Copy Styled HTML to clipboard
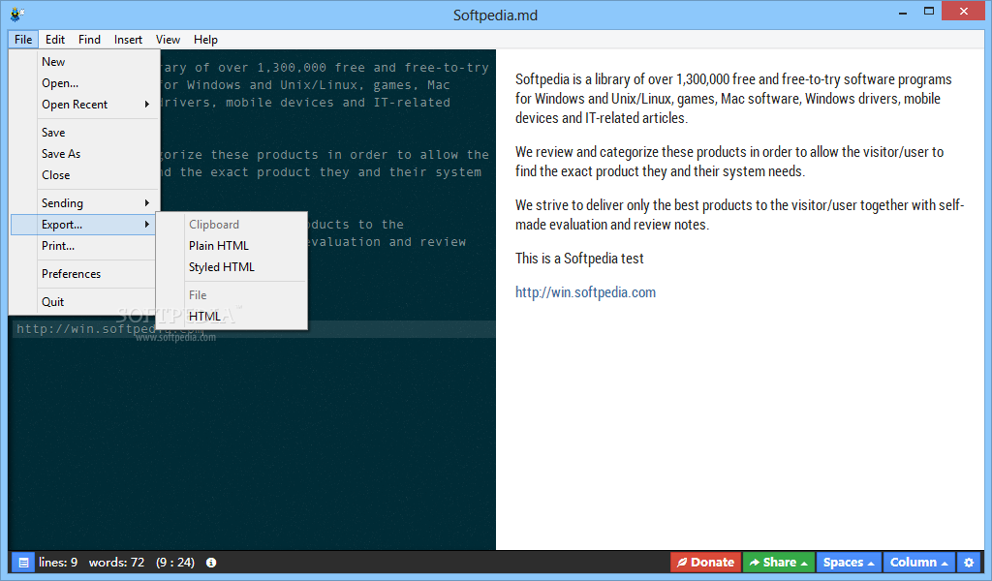 point(232,267)
